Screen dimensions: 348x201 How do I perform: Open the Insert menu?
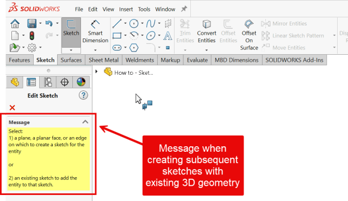pos(126,9)
